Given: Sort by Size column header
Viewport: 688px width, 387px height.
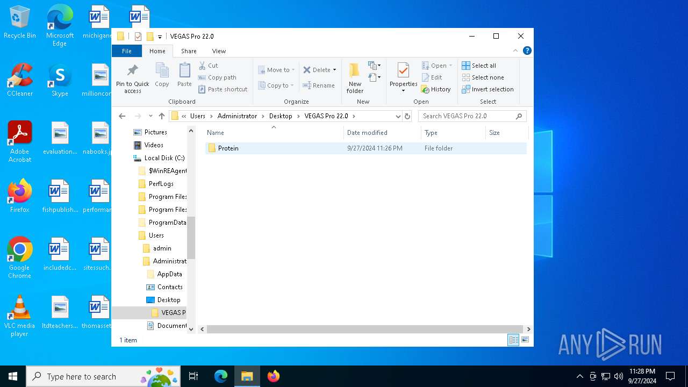Looking at the screenshot, I should (x=507, y=133).
